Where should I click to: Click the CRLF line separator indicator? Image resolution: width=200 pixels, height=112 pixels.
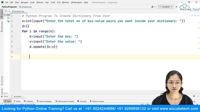pyautogui.click(x=147, y=104)
